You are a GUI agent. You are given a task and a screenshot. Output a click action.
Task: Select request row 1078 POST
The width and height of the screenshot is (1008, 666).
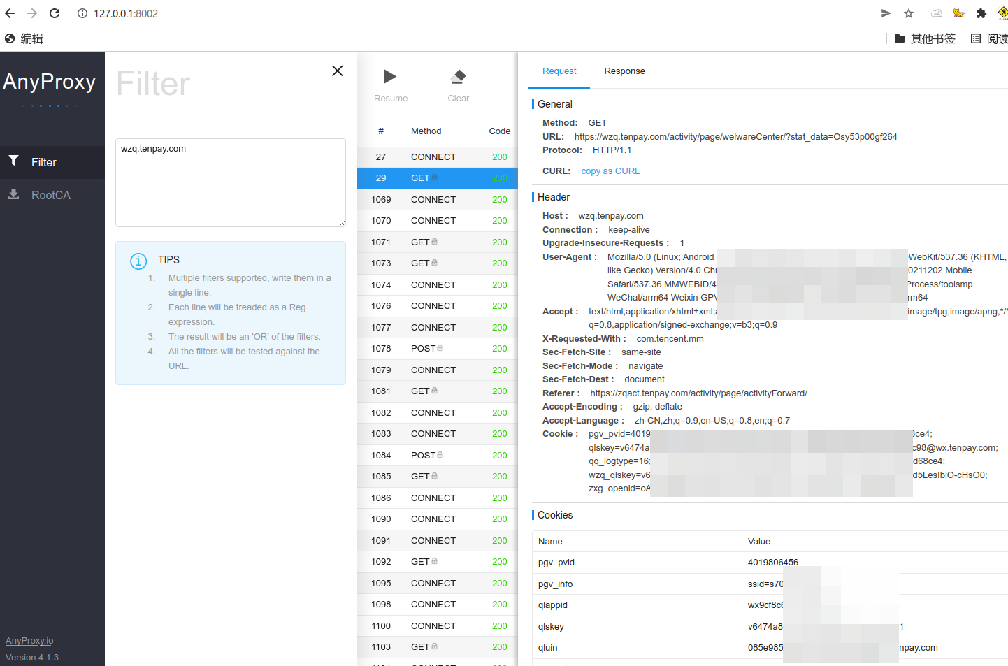point(437,349)
